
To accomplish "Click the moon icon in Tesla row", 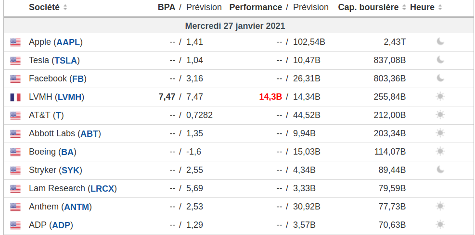I will [440, 60].
